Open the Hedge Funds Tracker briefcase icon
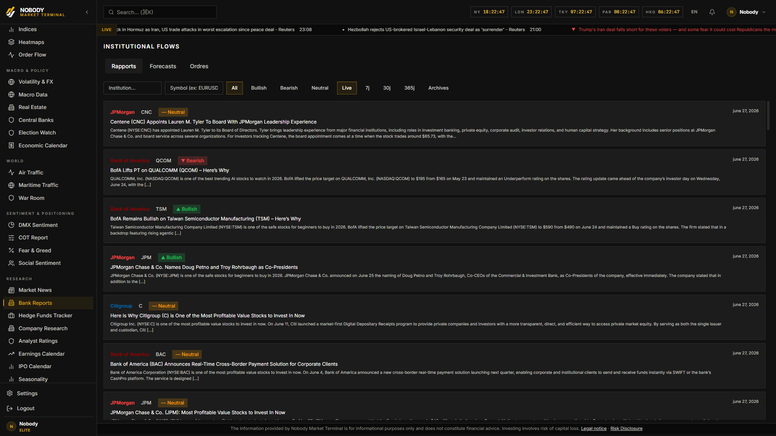 coord(11,316)
